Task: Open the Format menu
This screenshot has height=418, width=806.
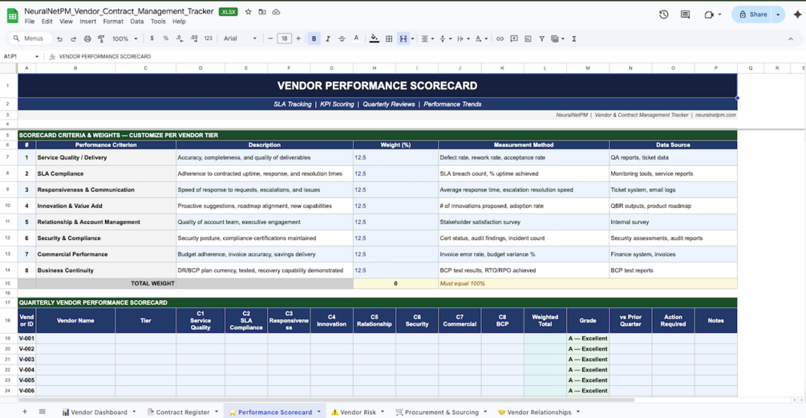Action: (x=113, y=22)
